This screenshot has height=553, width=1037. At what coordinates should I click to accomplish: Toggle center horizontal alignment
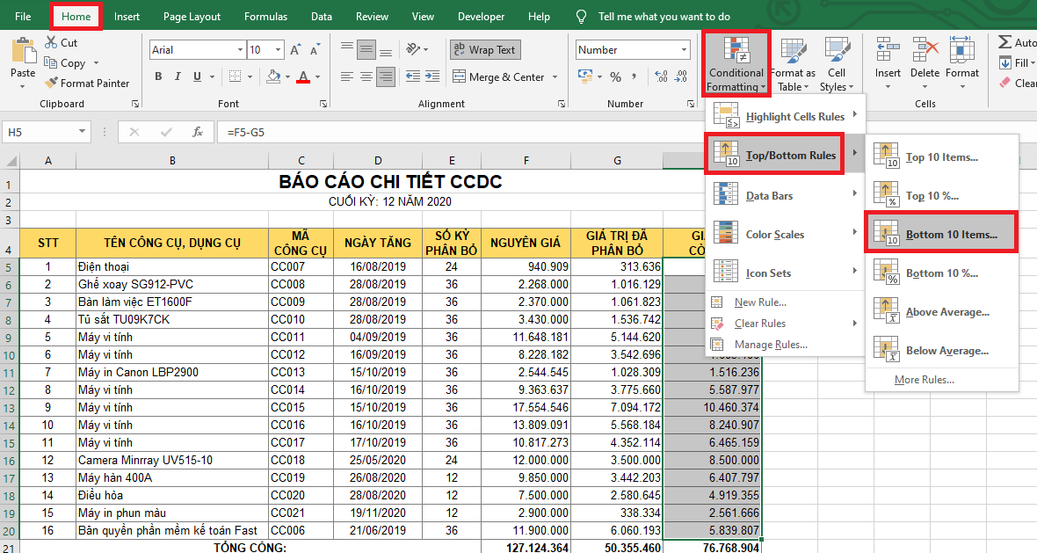367,77
